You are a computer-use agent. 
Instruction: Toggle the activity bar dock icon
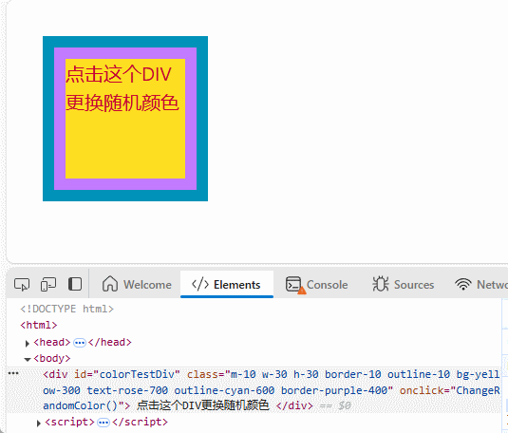click(x=75, y=284)
